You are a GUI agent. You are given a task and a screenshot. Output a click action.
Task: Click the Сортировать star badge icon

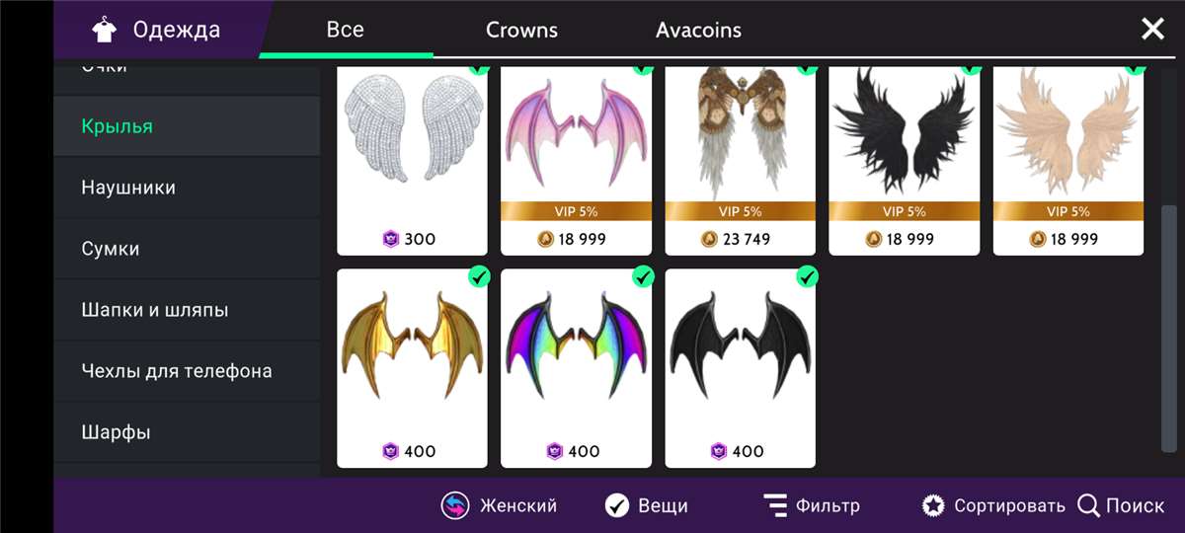(x=933, y=506)
